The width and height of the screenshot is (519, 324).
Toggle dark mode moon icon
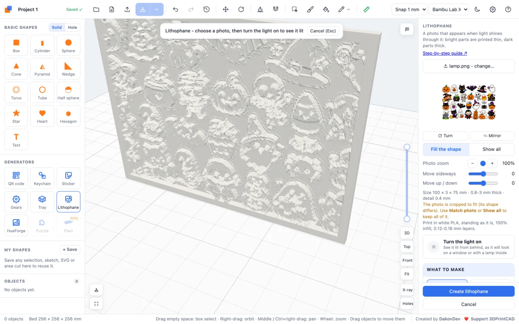(477, 9)
